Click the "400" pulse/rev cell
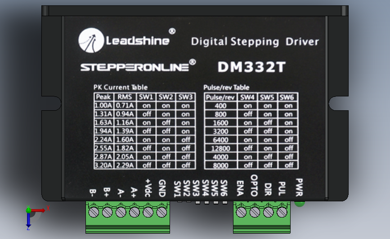This screenshot has height=239, width=390. pos(220,106)
